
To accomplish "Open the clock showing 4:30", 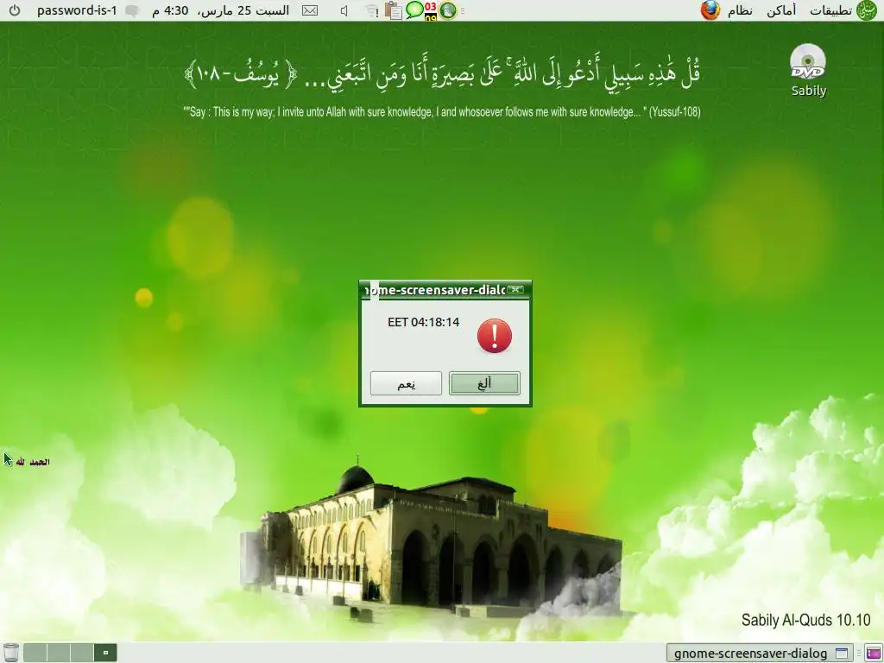I will point(220,10).
